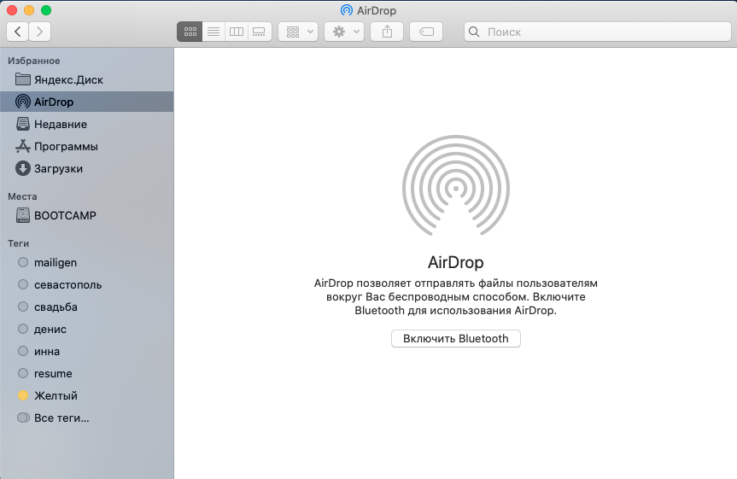
Task: Open the gear action menu dropdown
Action: (x=344, y=32)
